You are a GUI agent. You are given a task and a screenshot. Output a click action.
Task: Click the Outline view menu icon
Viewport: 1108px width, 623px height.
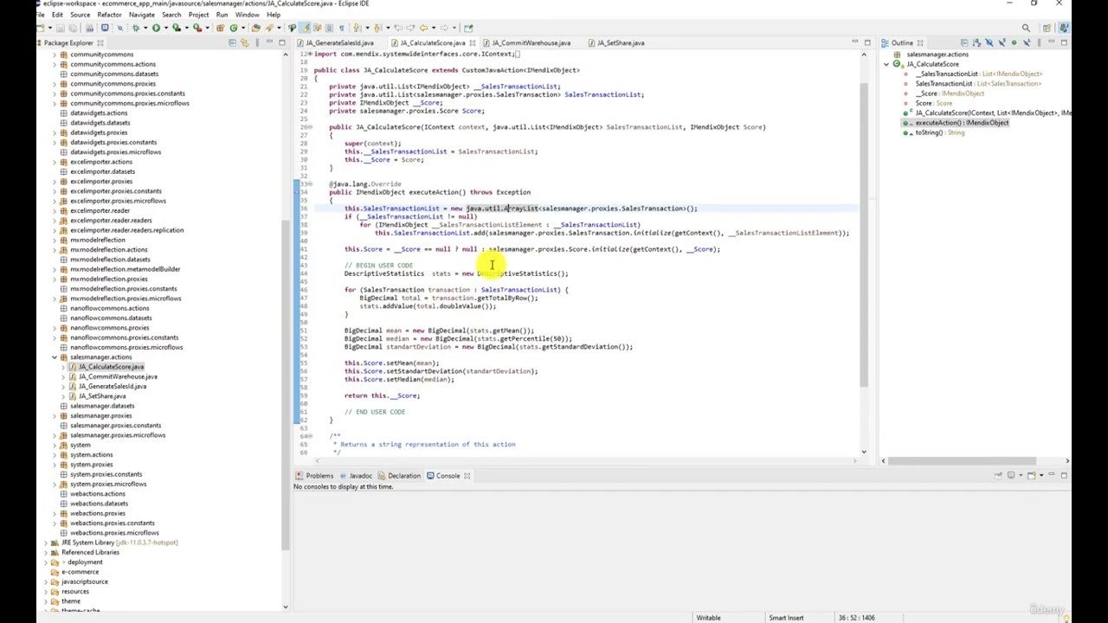coord(1039,42)
